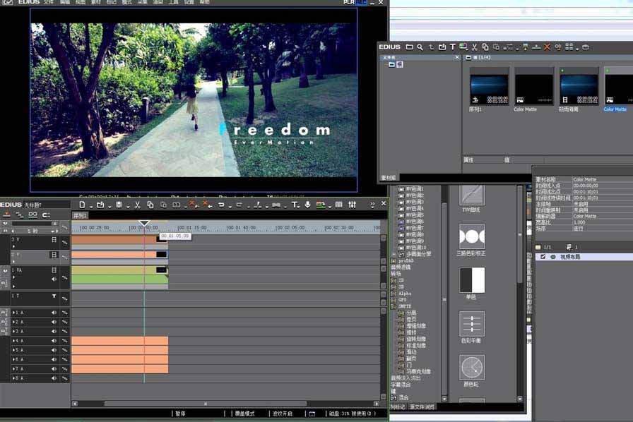Toggle the speaker mute on track 1 VA
Image resolution: width=633 pixels, height=422 pixels.
tap(54, 279)
